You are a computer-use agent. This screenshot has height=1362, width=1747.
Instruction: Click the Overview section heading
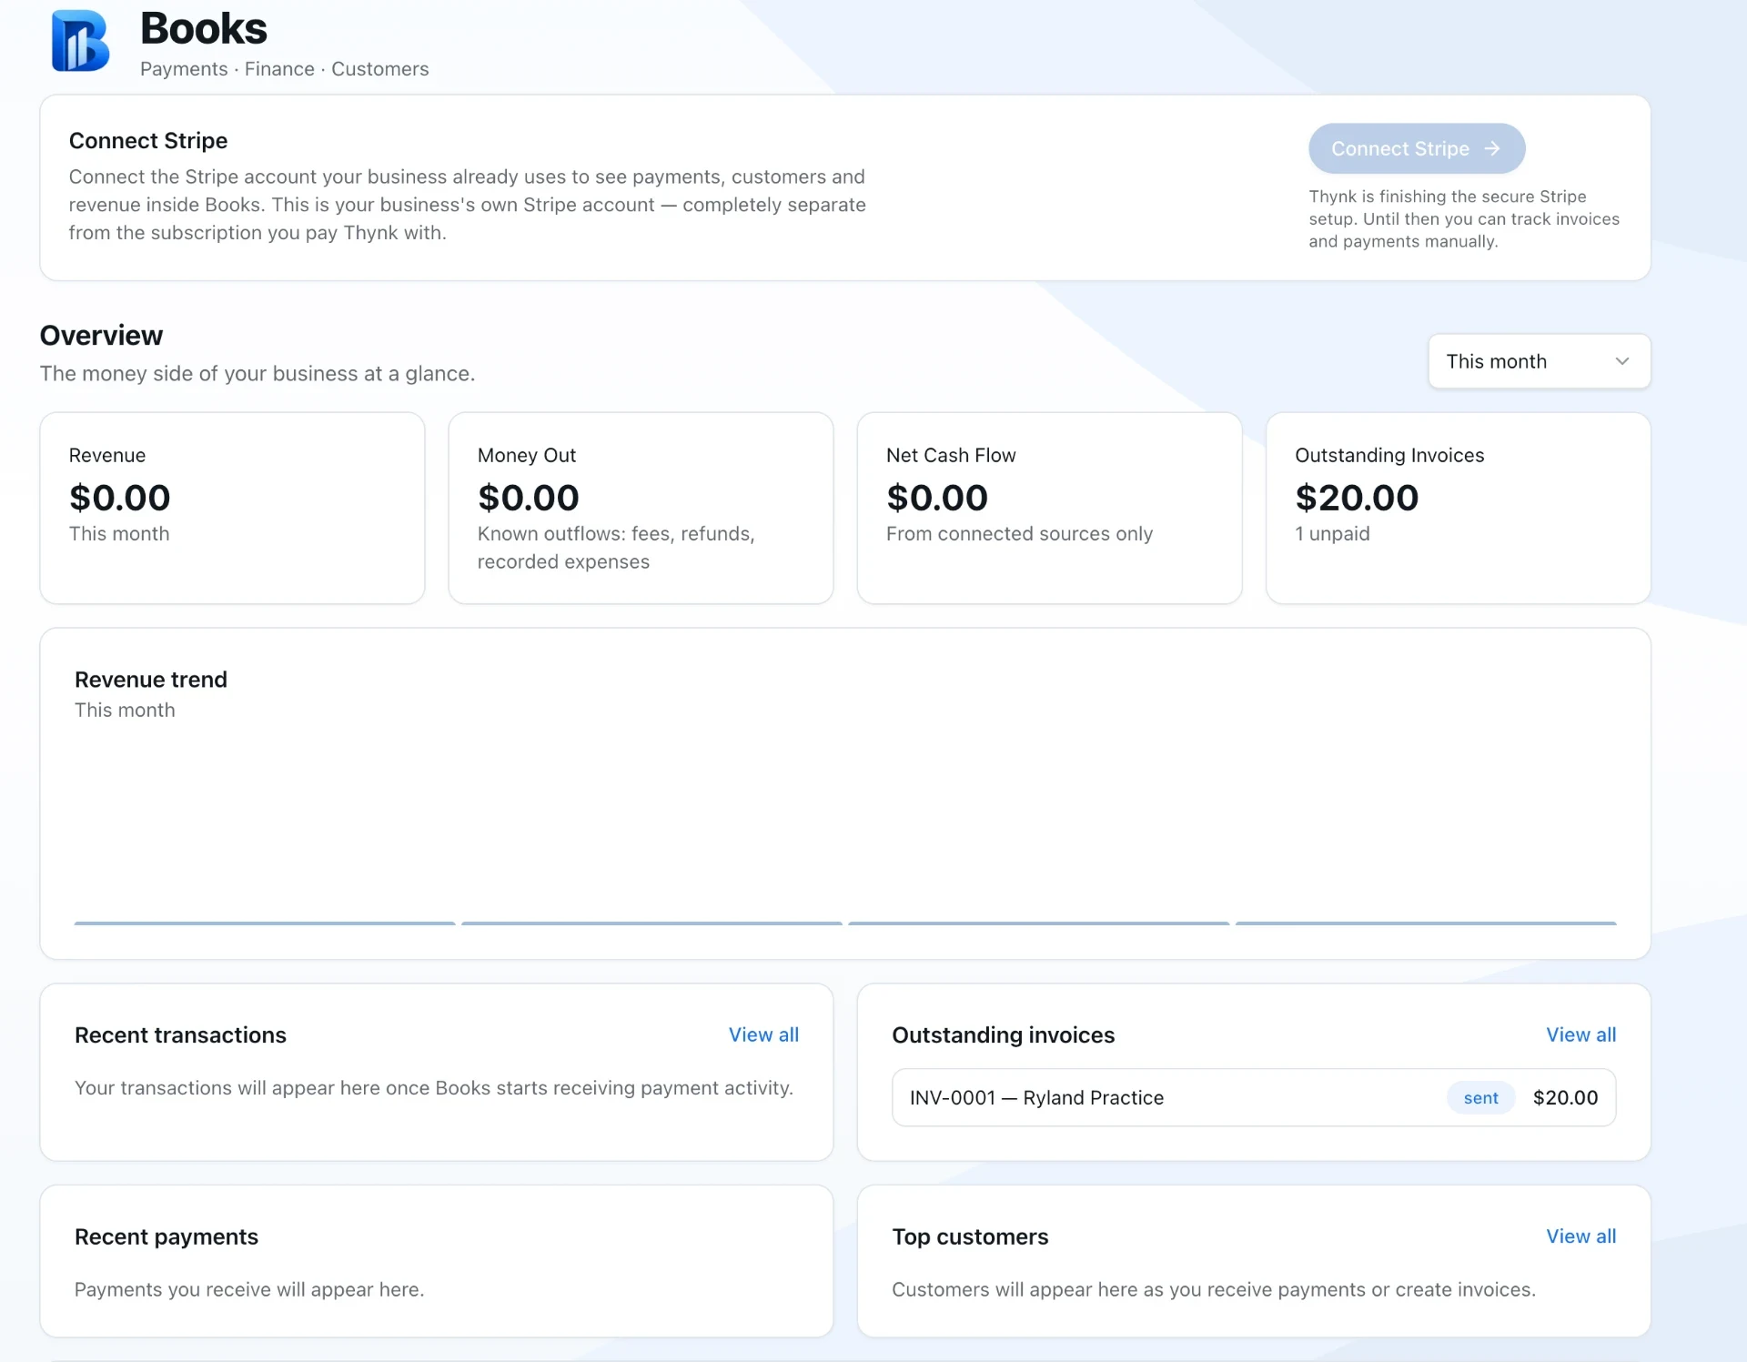pyautogui.click(x=101, y=336)
